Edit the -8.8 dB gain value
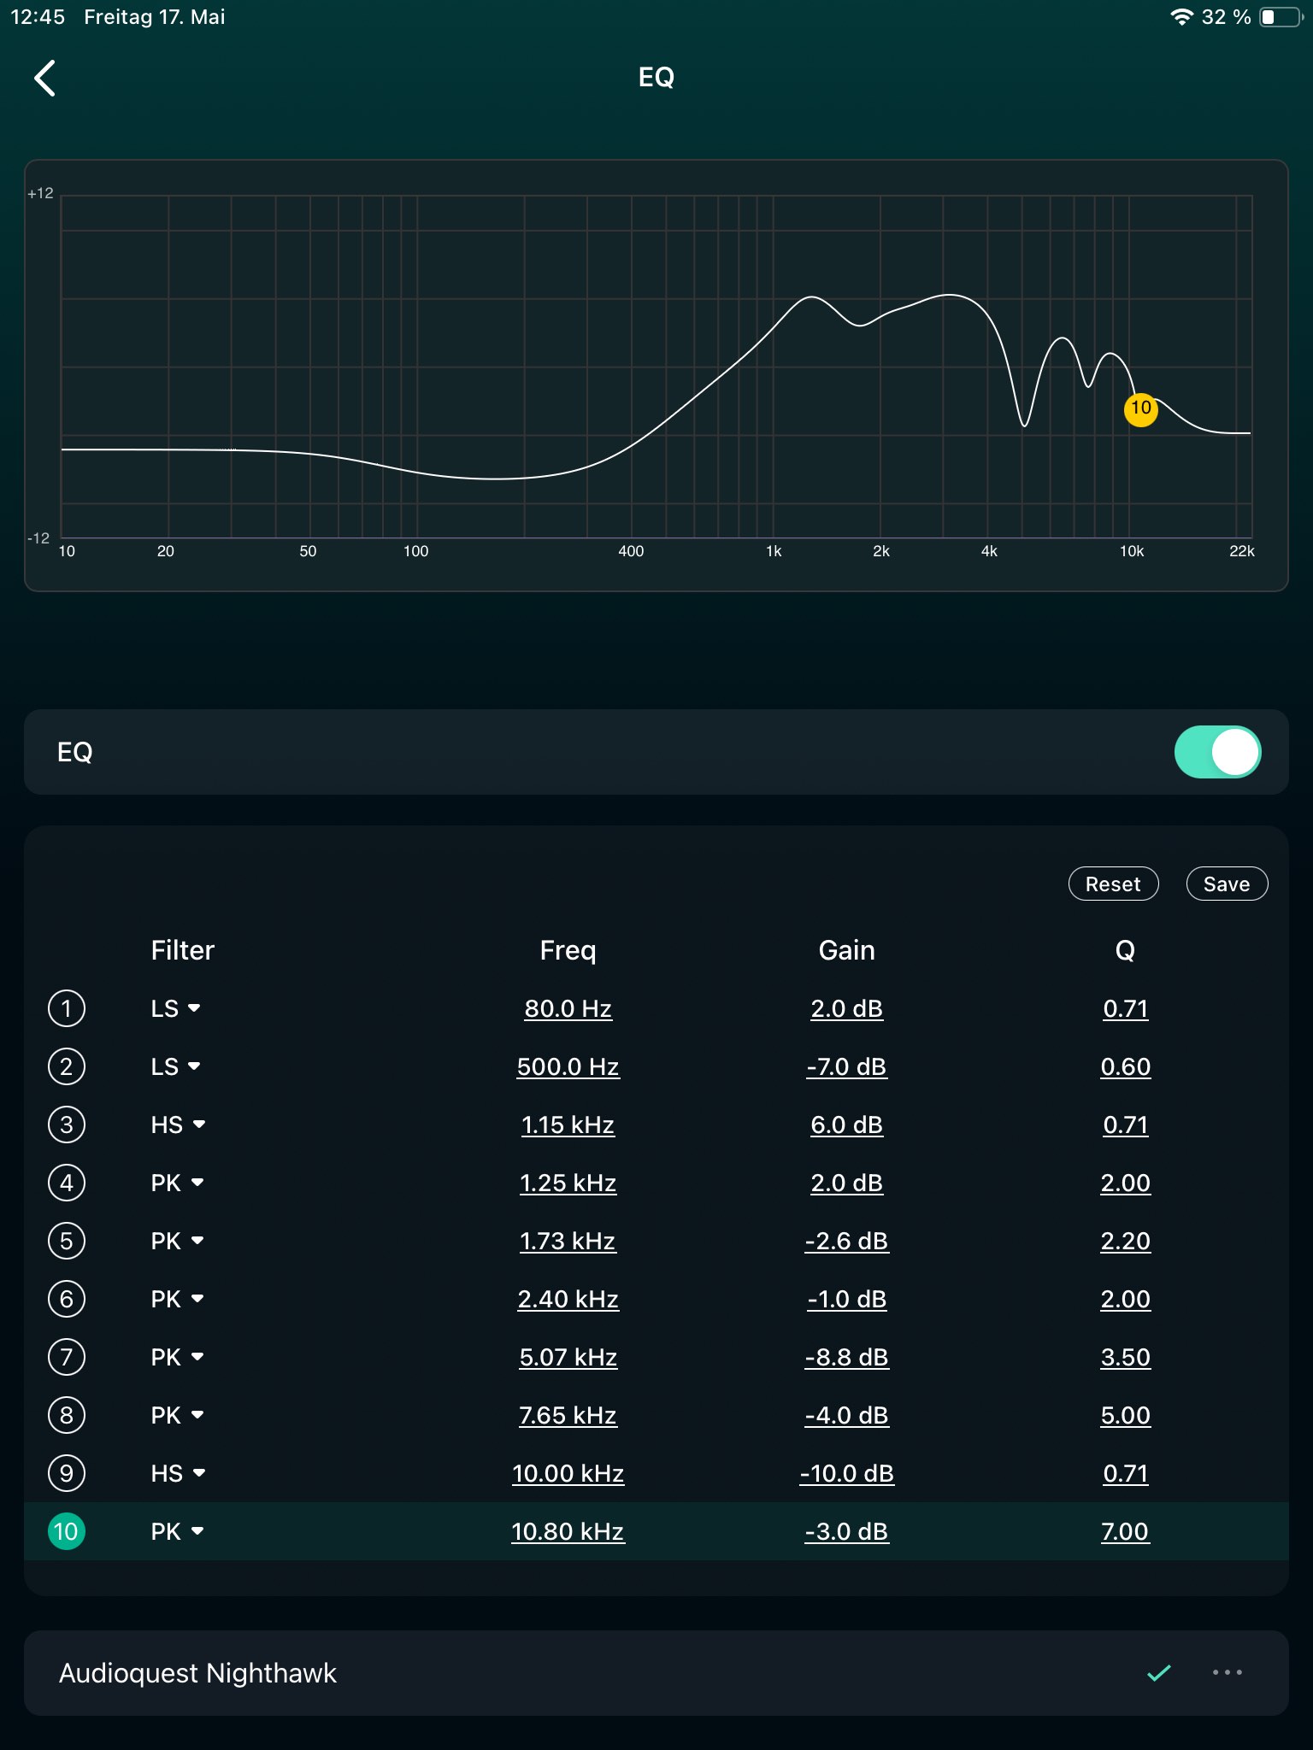Screen dimensions: 1313x1750 click(x=846, y=1357)
